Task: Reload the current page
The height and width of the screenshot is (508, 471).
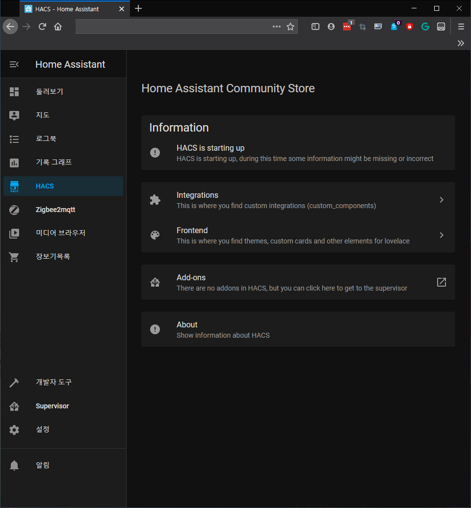Action: (x=42, y=27)
